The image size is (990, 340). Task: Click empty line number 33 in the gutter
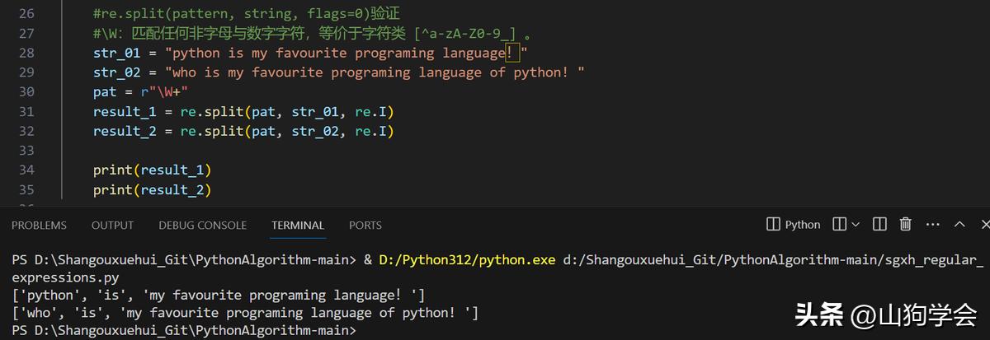(25, 151)
